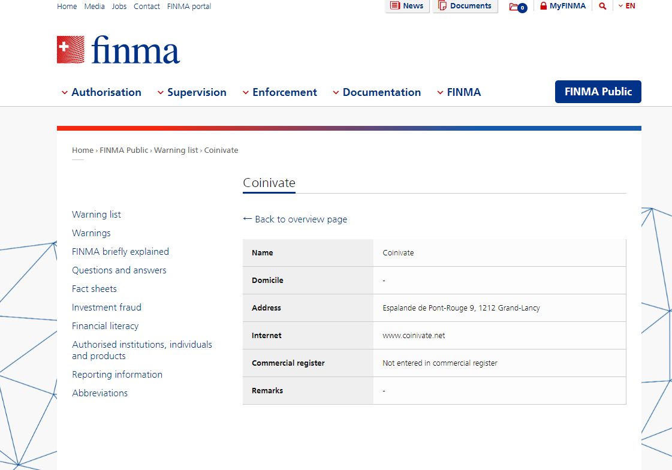Click Warning list in the breadcrumb

point(176,150)
